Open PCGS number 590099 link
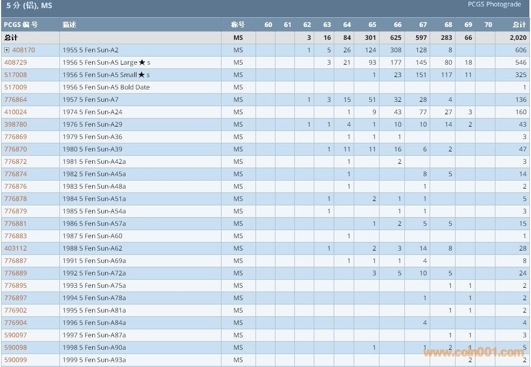The image size is (531, 367). point(15,360)
